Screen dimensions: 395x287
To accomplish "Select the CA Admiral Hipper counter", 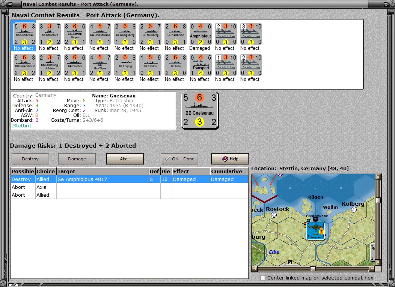I will (75, 34).
